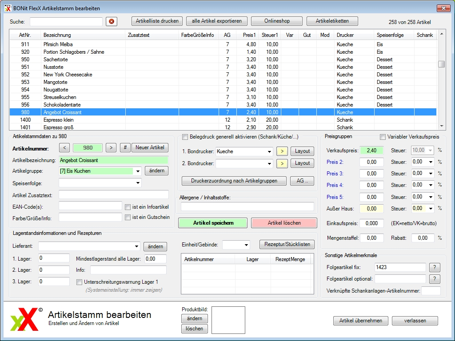The height and width of the screenshot is (341, 455).
Task: Click ändern next to Artikelgruppe
Action: point(157,171)
